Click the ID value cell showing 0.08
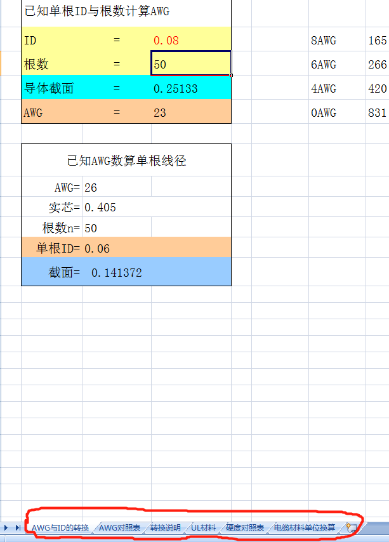Viewport: 389px width, 542px height. [x=190, y=41]
